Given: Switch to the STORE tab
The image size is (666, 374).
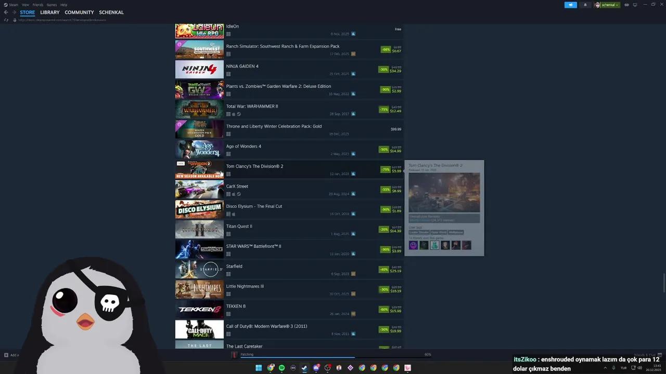Looking at the screenshot, I should (x=28, y=12).
